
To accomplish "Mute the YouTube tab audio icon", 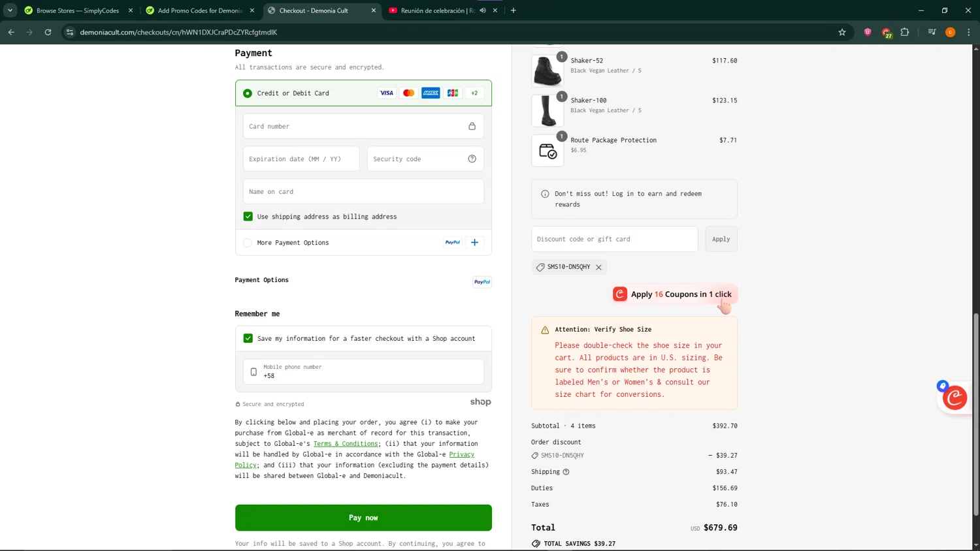I will tap(483, 10).
